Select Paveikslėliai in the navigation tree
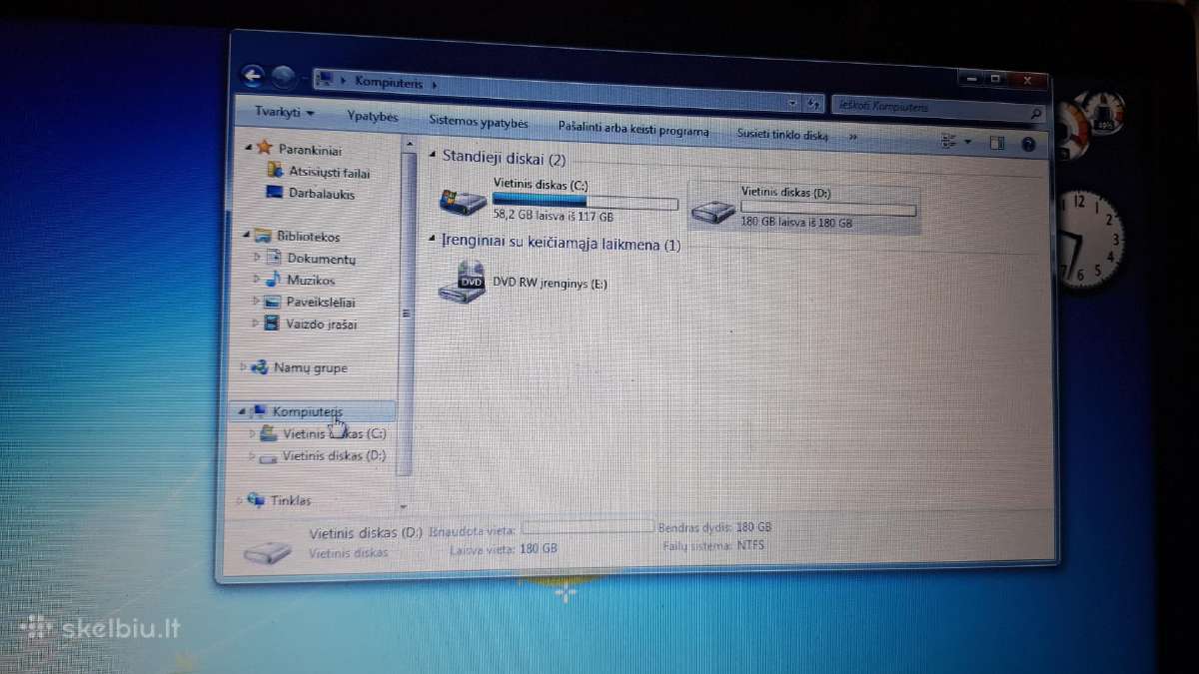The image size is (1199, 674). (x=321, y=302)
